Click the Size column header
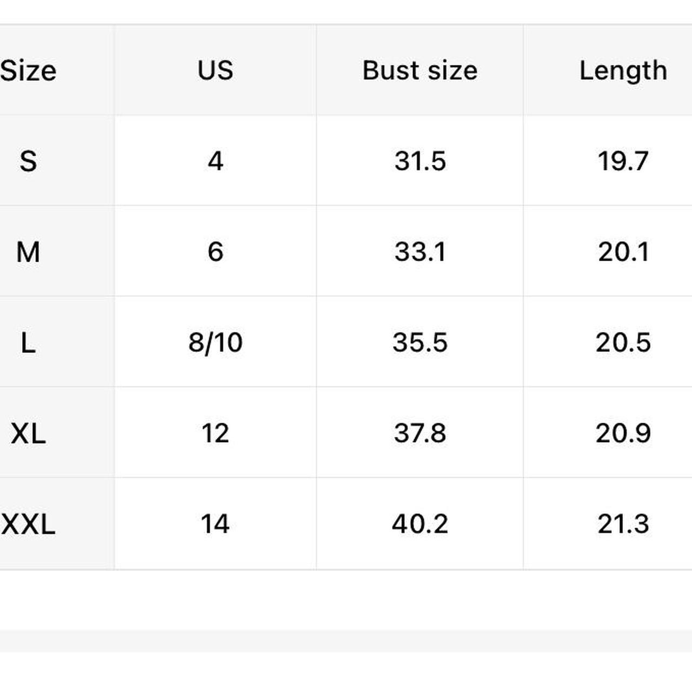692x692 pixels. pyautogui.click(x=28, y=71)
